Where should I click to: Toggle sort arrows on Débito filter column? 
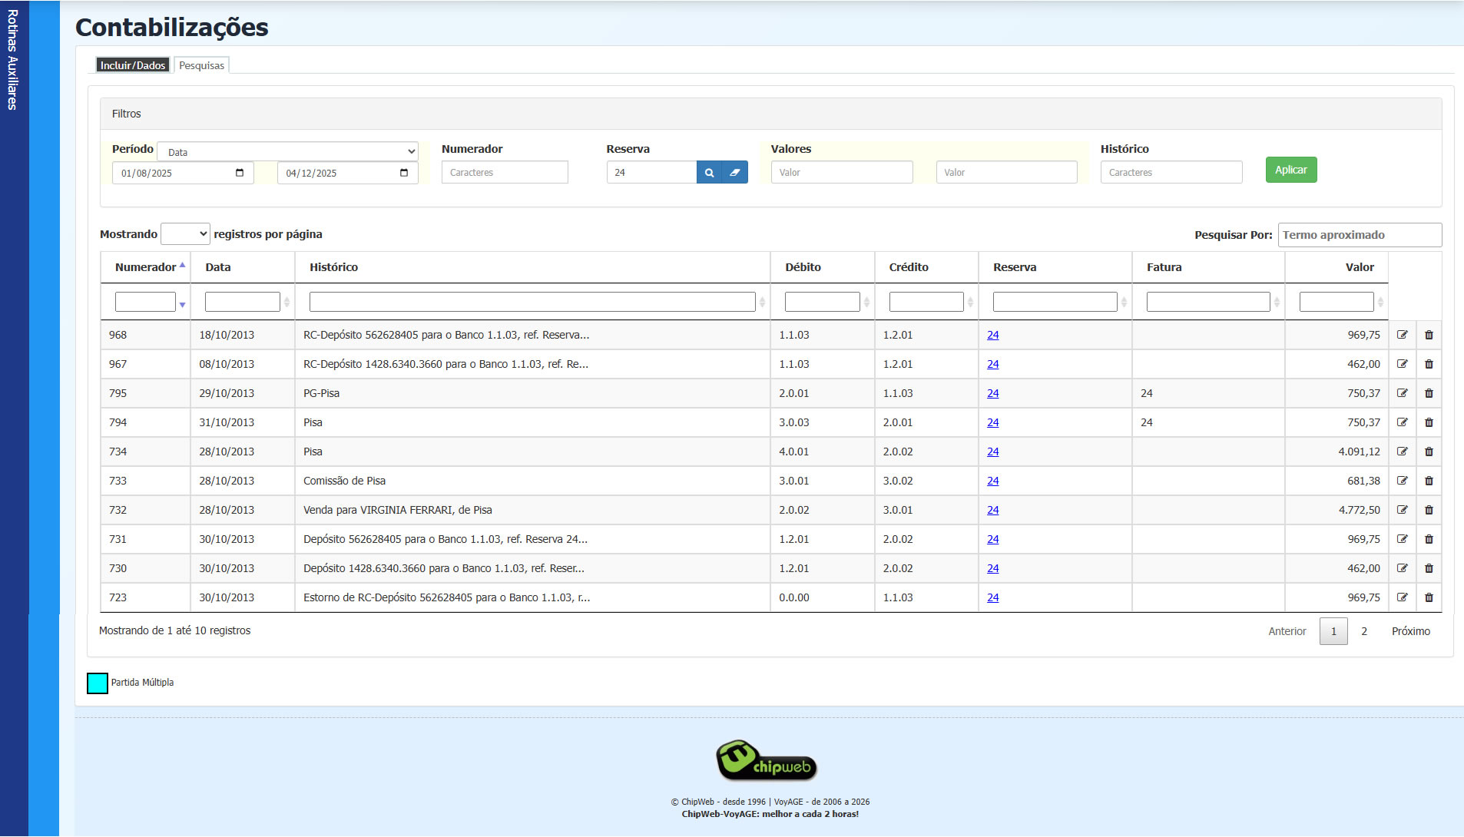[x=866, y=303]
